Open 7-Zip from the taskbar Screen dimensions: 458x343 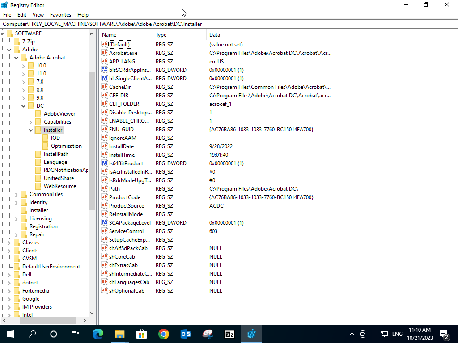click(229, 334)
